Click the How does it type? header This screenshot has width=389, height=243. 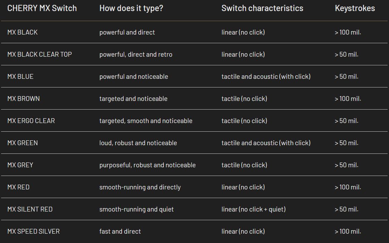pyautogui.click(x=131, y=8)
